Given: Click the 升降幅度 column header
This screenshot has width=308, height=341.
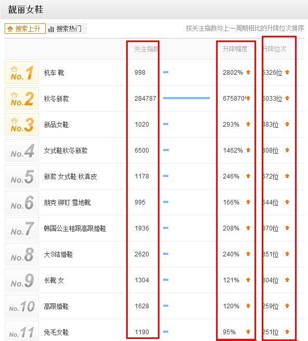Looking at the screenshot, I should [235, 49].
